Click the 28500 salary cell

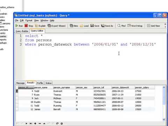[x=145, y=106]
